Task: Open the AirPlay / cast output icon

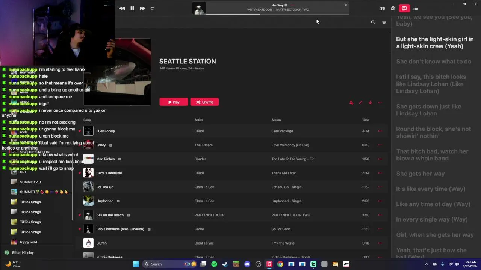Action: point(393,8)
